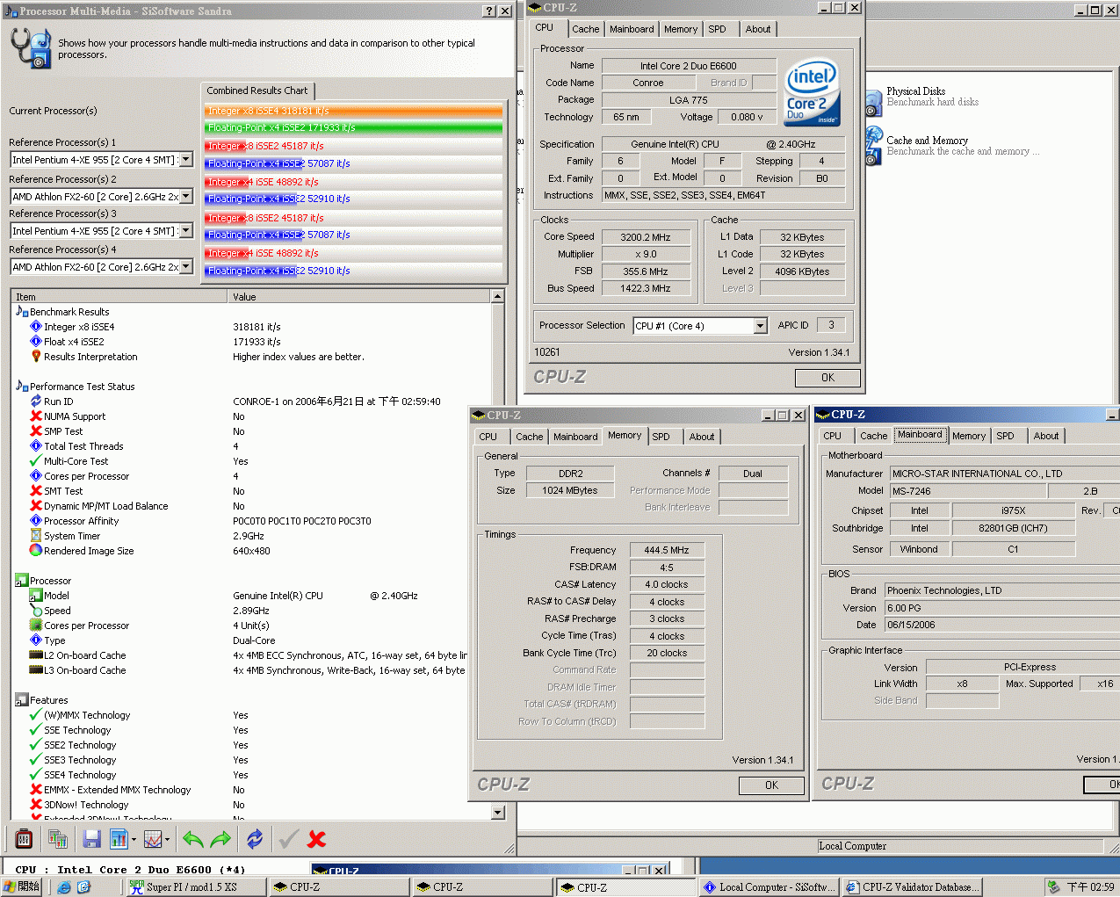Image resolution: width=1120 pixels, height=897 pixels.
Task: Open module options icon in Sandra toolbar
Action: point(25,839)
